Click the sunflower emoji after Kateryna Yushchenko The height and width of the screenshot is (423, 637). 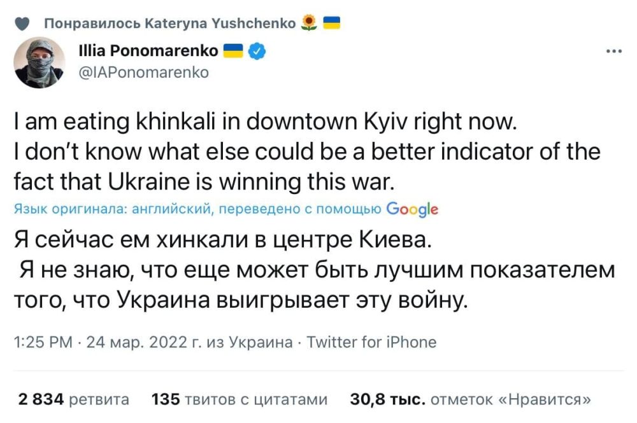tap(309, 21)
